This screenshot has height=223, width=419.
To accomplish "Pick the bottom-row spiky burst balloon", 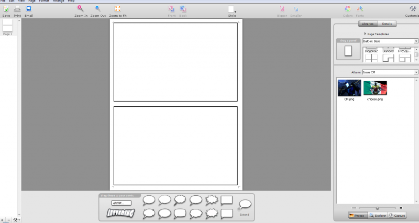I will tap(212, 214).
